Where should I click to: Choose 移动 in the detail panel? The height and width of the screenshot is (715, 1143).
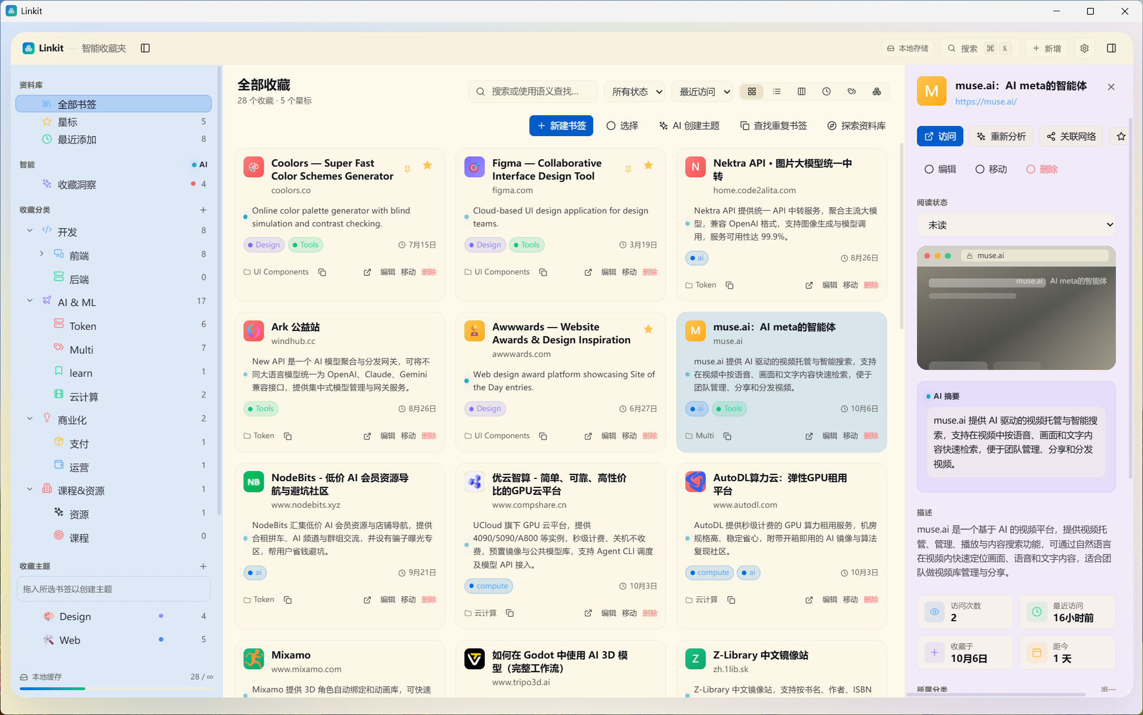click(x=991, y=169)
